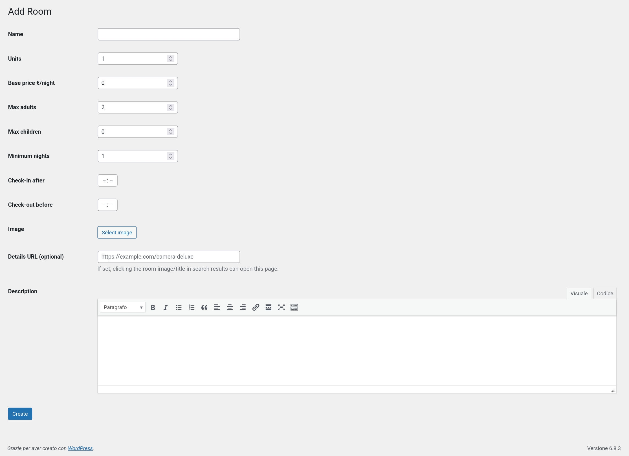Click the 'Versione 6.8.3' footer text

click(x=604, y=448)
